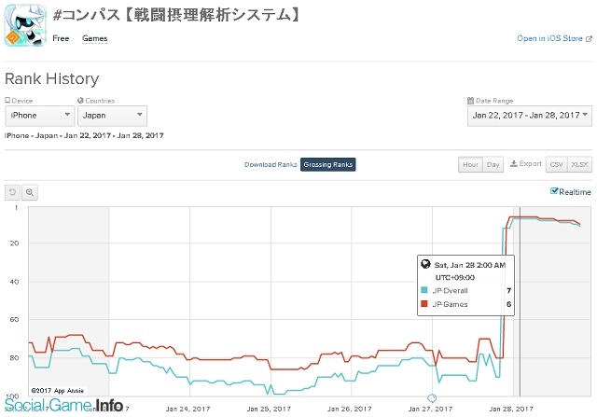Image resolution: width=597 pixels, height=417 pixels.
Task: Select the Grossing Ranks tab
Action: click(327, 164)
